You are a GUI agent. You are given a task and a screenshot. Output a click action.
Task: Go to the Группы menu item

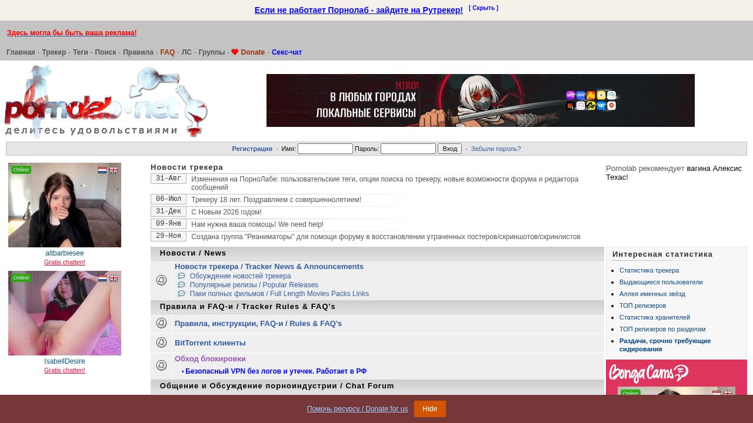click(212, 52)
